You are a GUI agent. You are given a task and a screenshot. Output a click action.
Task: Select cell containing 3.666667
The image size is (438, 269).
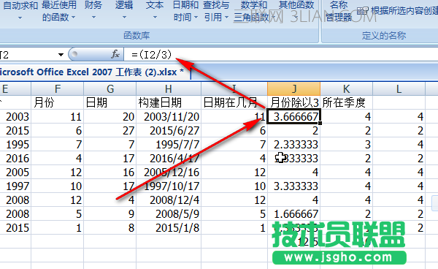coord(294,117)
